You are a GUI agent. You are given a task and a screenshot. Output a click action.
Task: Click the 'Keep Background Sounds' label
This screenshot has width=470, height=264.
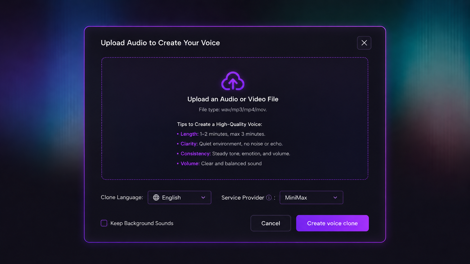pyautogui.click(x=142, y=223)
